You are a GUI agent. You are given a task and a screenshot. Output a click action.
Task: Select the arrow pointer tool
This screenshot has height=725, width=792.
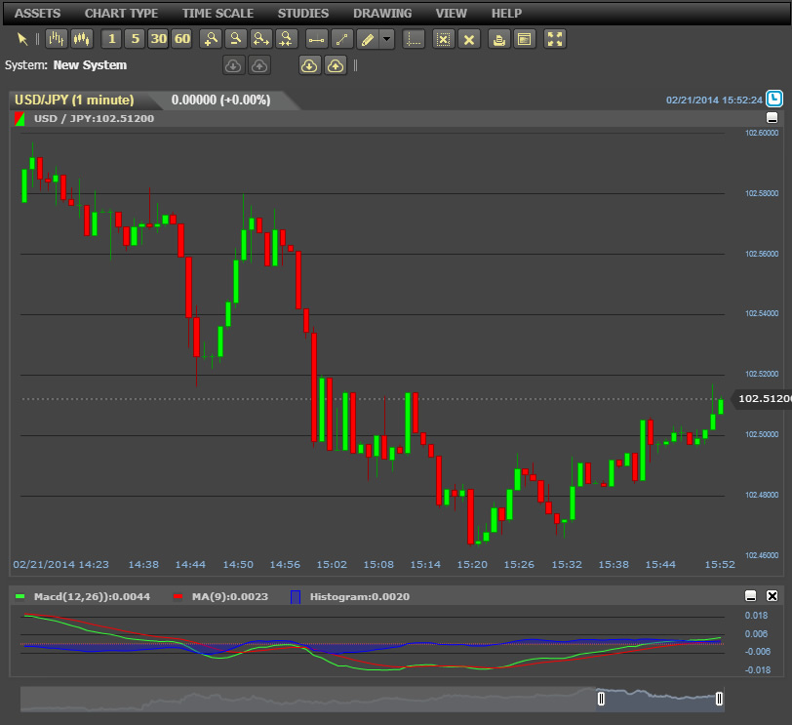[22, 39]
